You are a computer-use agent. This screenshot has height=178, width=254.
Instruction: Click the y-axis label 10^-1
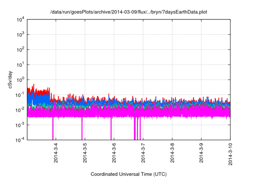20,95
